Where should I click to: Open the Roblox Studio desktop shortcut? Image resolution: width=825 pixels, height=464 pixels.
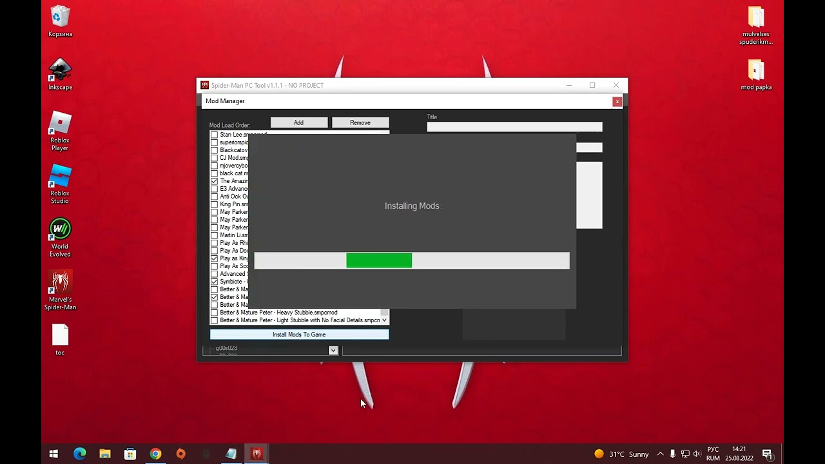tap(60, 184)
